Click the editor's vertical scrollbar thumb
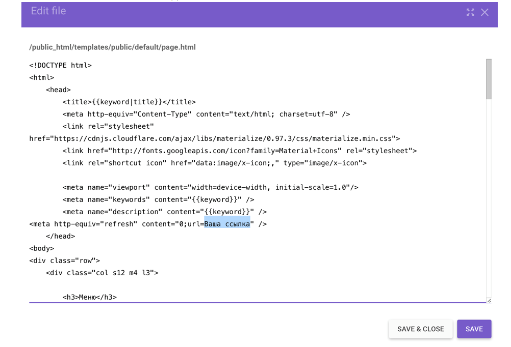The image size is (511, 347). click(x=489, y=79)
